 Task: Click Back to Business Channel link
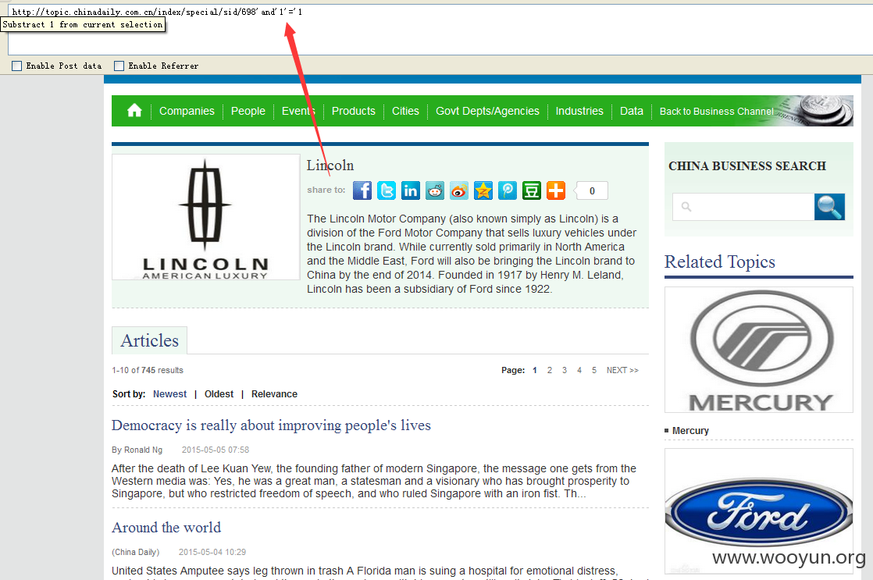tap(717, 112)
